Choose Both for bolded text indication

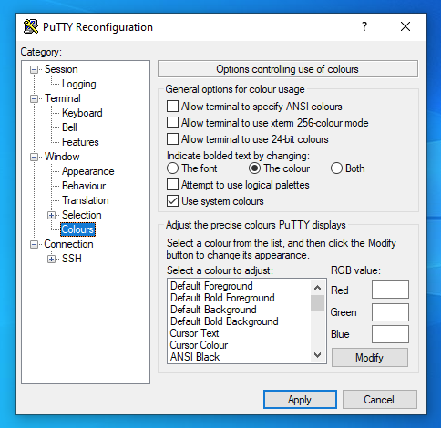(336, 168)
